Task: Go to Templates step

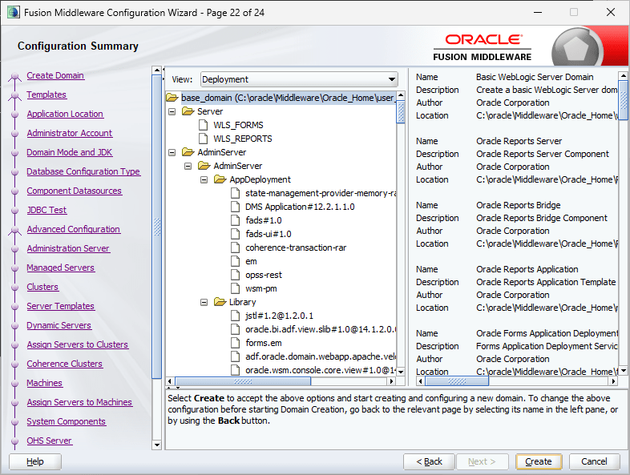Action: pos(46,95)
